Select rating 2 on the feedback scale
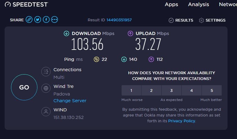The image size is (237, 139). (151, 90)
